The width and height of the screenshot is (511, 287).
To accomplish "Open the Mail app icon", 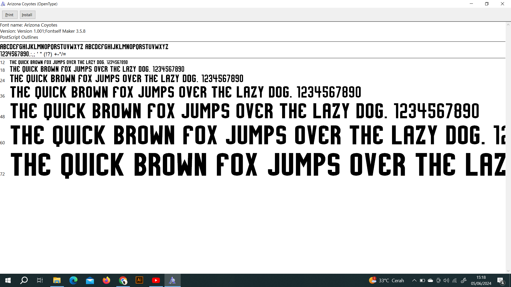I will 90,280.
